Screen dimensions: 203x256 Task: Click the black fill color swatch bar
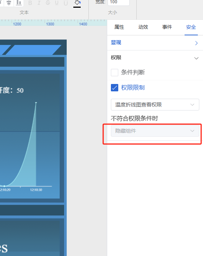[77, 7]
